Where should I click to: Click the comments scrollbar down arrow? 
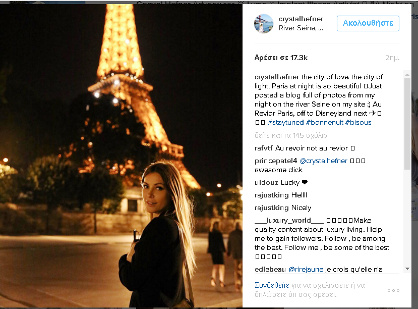pyautogui.click(x=407, y=269)
